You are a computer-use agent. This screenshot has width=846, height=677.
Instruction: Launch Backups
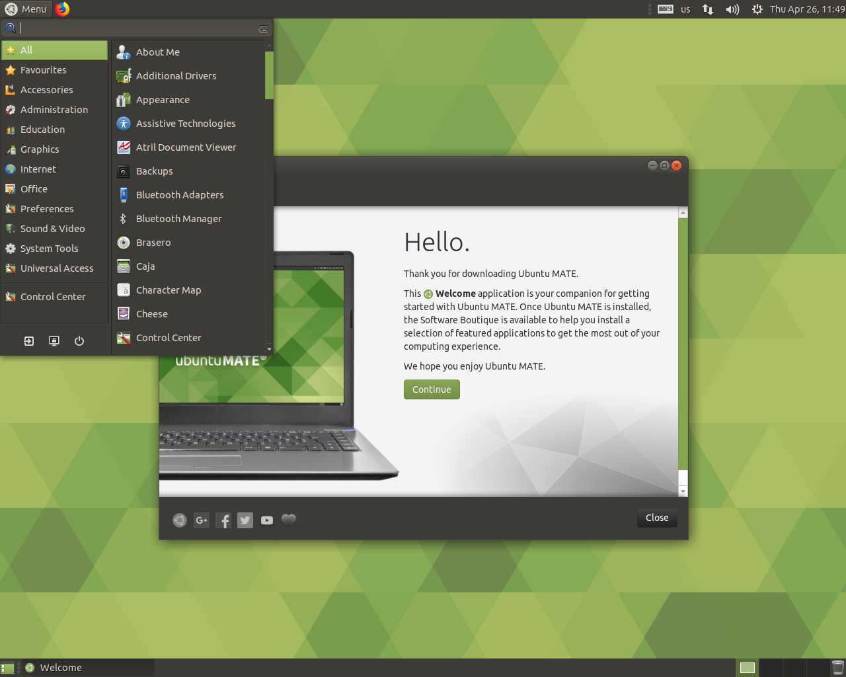click(188, 171)
